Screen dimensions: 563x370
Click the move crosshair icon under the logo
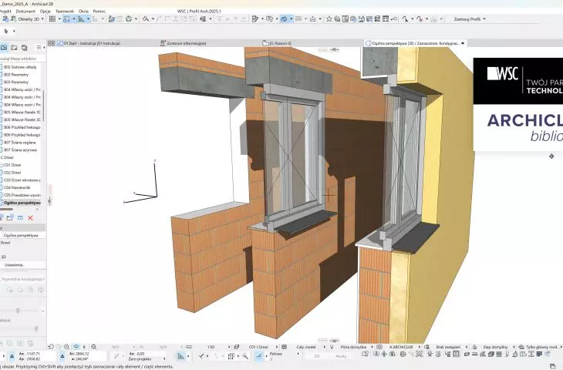[551, 156]
